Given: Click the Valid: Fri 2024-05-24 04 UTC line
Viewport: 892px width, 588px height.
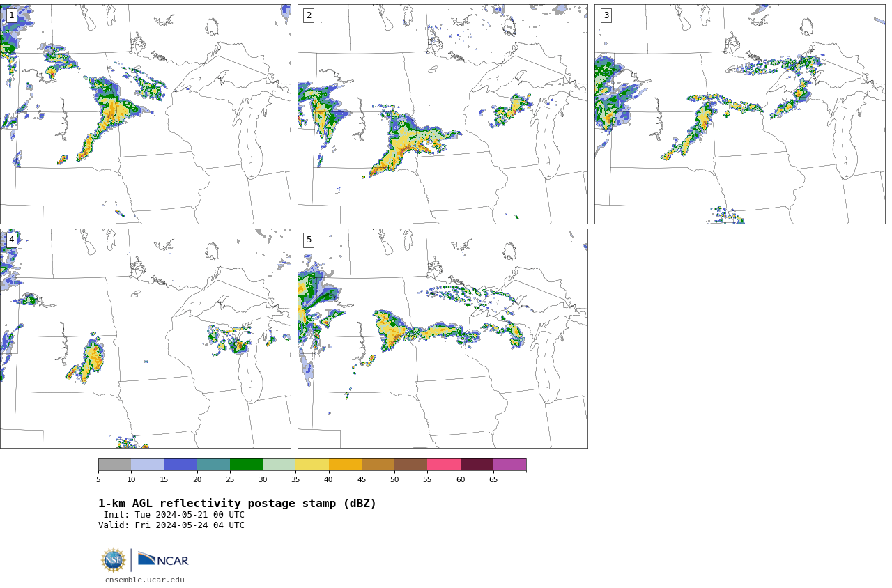Looking at the screenshot, I should tap(171, 525).
